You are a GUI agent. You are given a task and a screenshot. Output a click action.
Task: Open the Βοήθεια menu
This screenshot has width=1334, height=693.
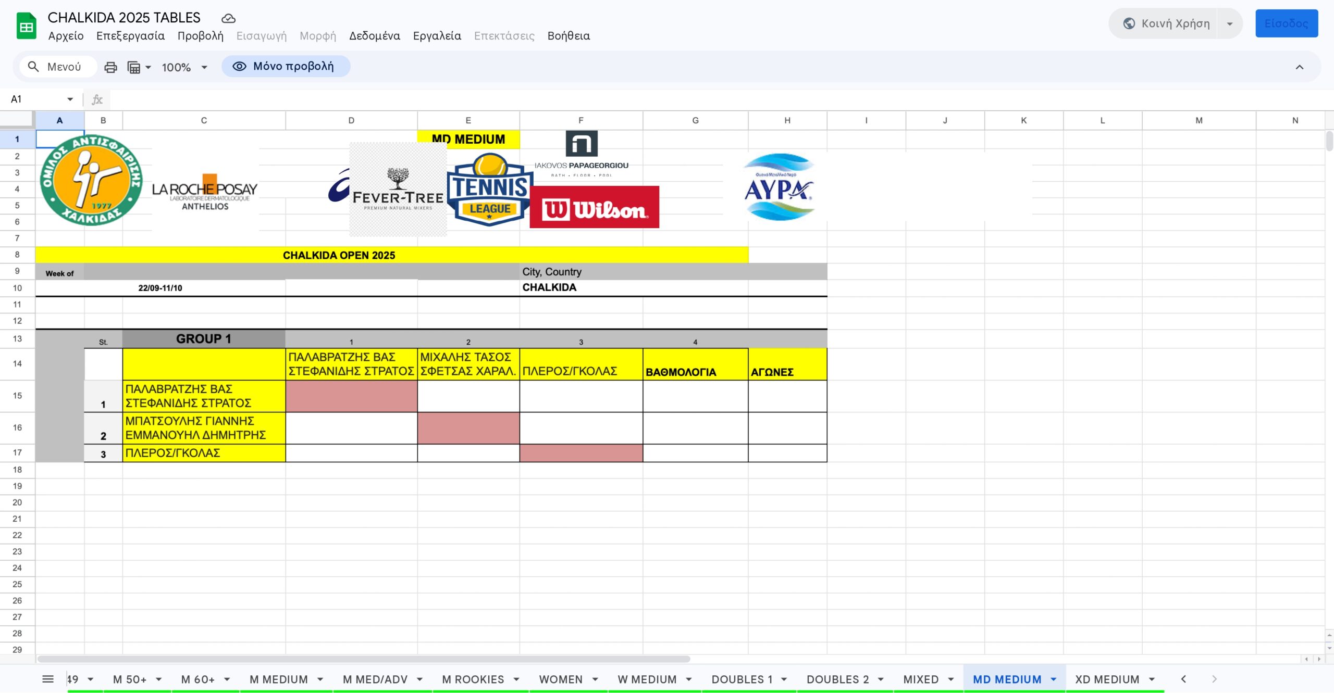coord(569,36)
